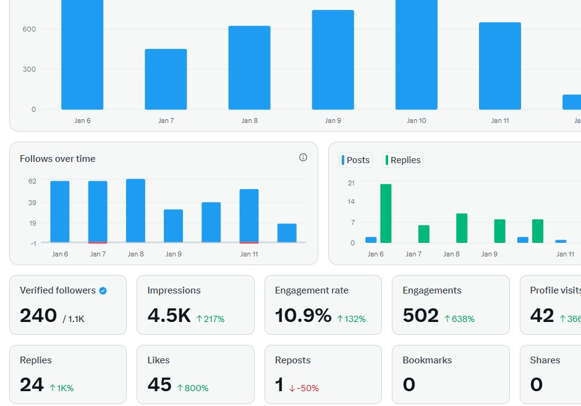Click the Jan 7 bar in the top chart
This screenshot has height=406, width=581.
click(x=166, y=79)
